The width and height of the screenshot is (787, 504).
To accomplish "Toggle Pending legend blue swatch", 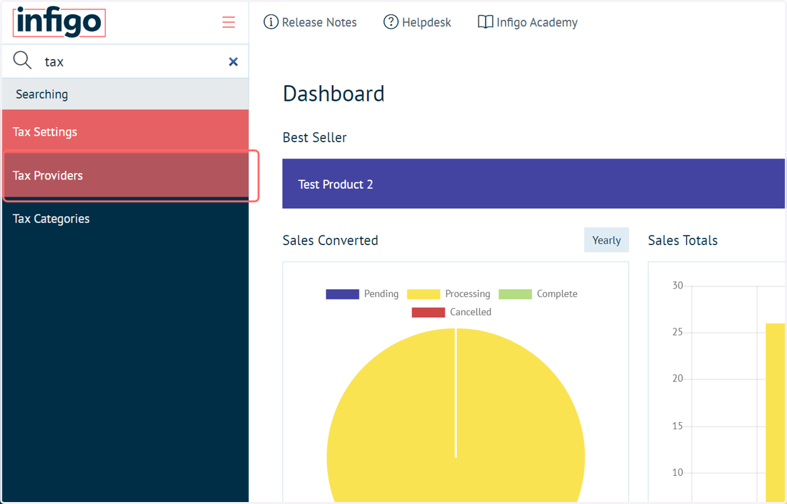I will click(342, 294).
